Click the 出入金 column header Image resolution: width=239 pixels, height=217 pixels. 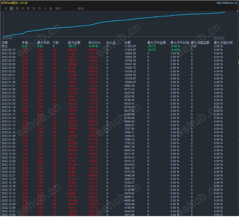pos(111,43)
